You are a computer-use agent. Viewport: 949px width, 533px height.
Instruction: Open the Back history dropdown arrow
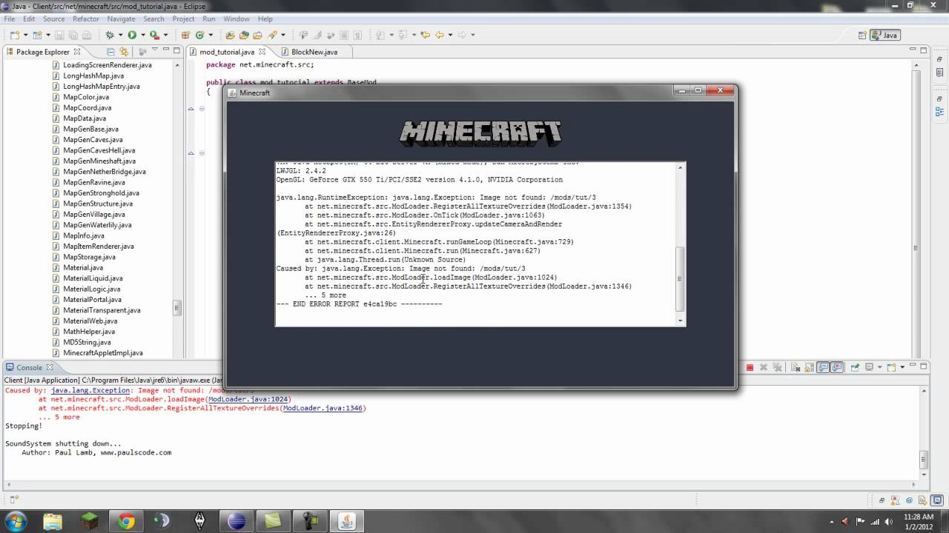(x=450, y=35)
